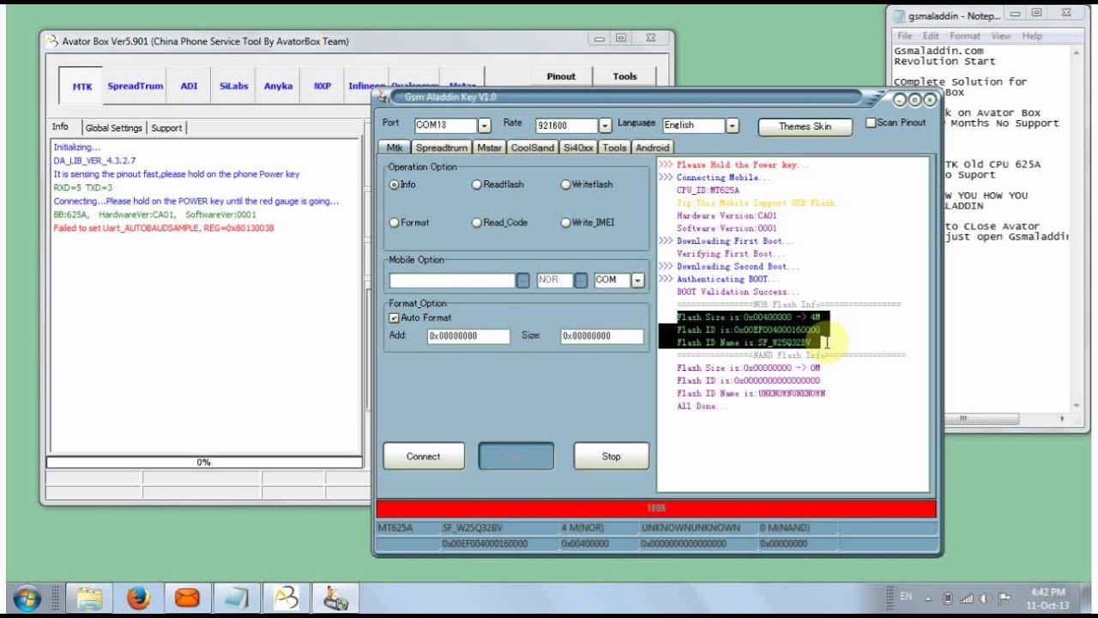
Task: Open Global Settings tab in Avator Box
Action: [114, 128]
